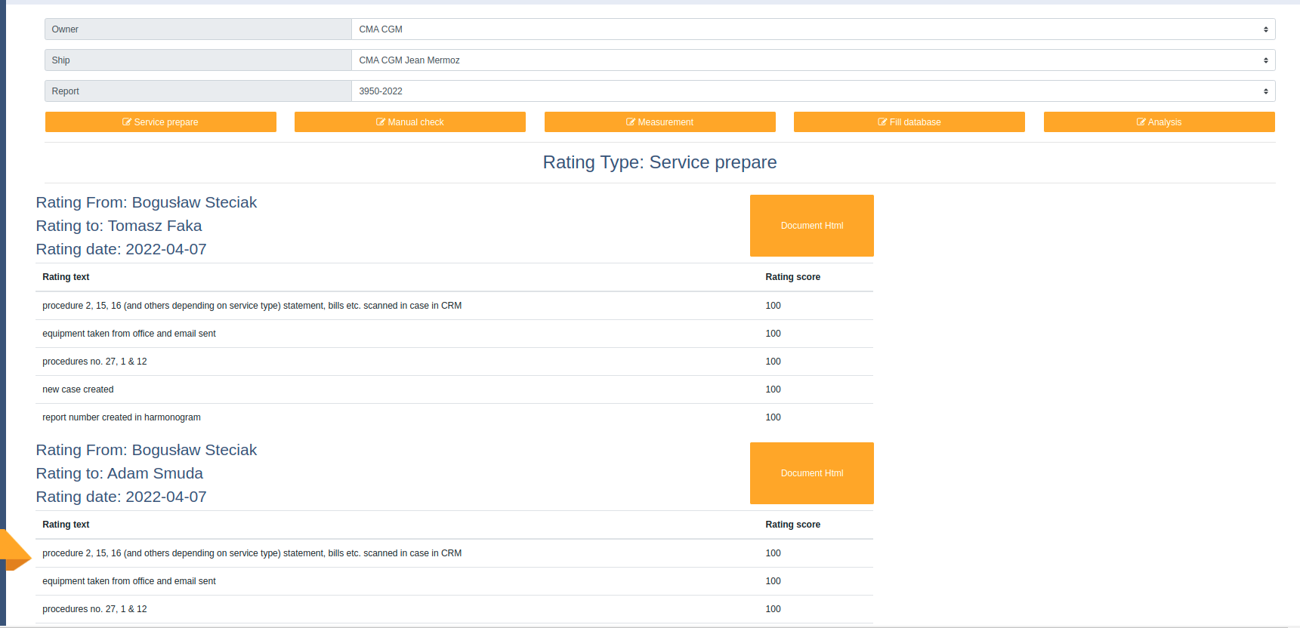Click the first Rating score column header
Screen dimensions: 1300x628
pos(792,277)
